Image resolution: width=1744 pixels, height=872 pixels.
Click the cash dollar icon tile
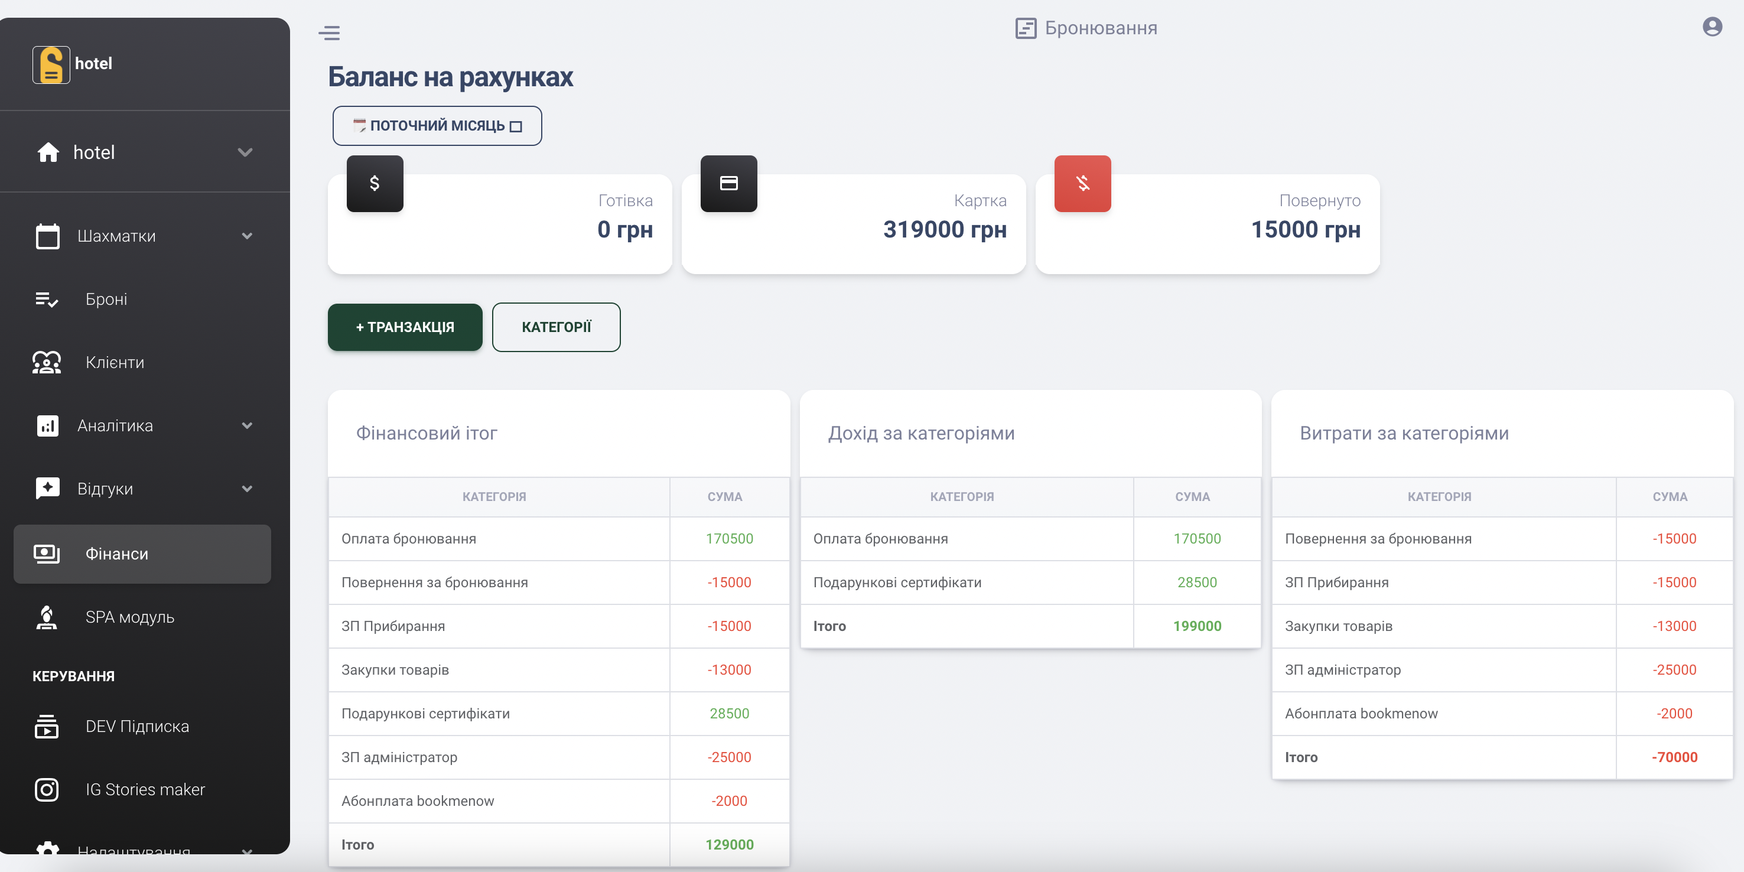pyautogui.click(x=375, y=184)
